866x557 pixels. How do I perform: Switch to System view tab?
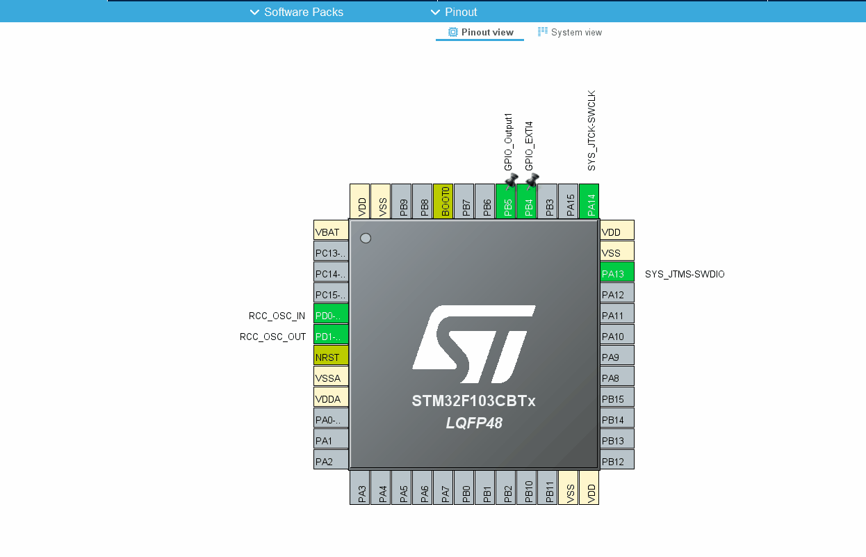[570, 32]
